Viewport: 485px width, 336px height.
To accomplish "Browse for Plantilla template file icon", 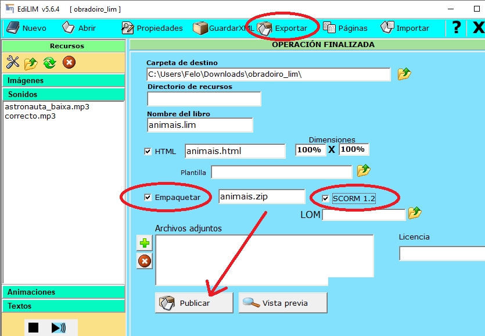I will click(x=364, y=171).
